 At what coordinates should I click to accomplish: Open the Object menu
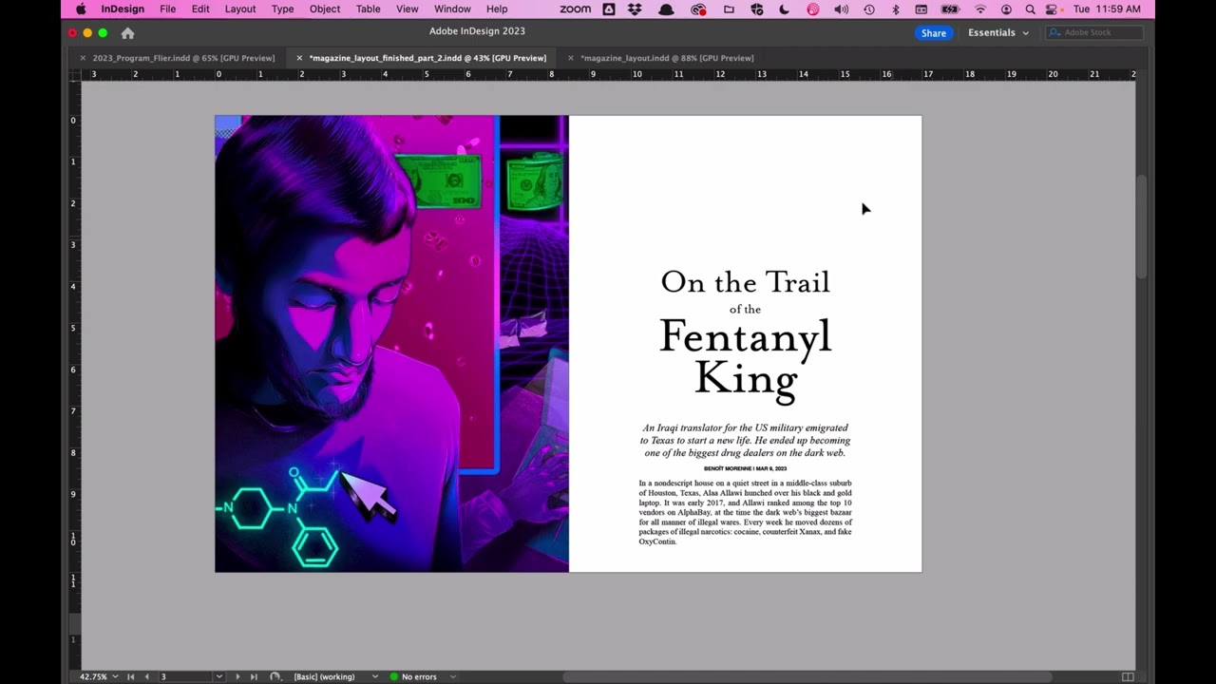[x=324, y=9]
